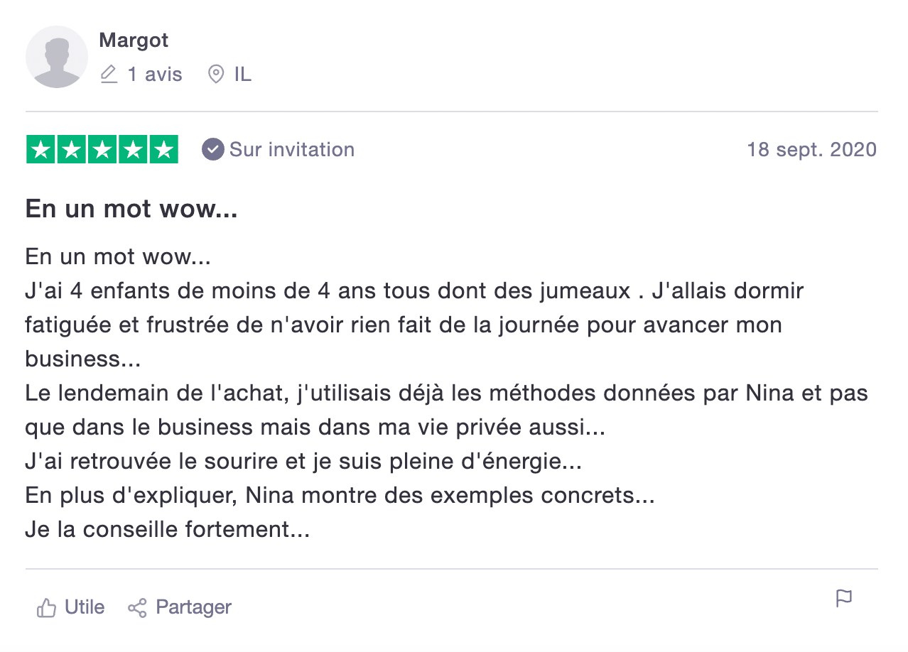Click the third green rating star

point(102,149)
